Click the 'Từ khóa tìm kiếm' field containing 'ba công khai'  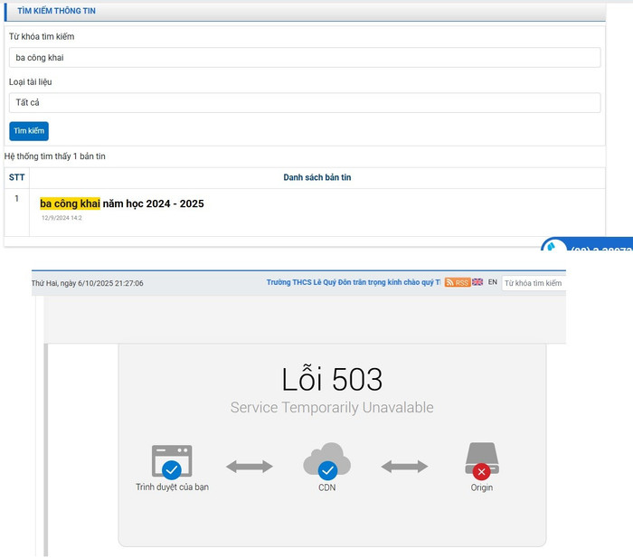click(305, 58)
